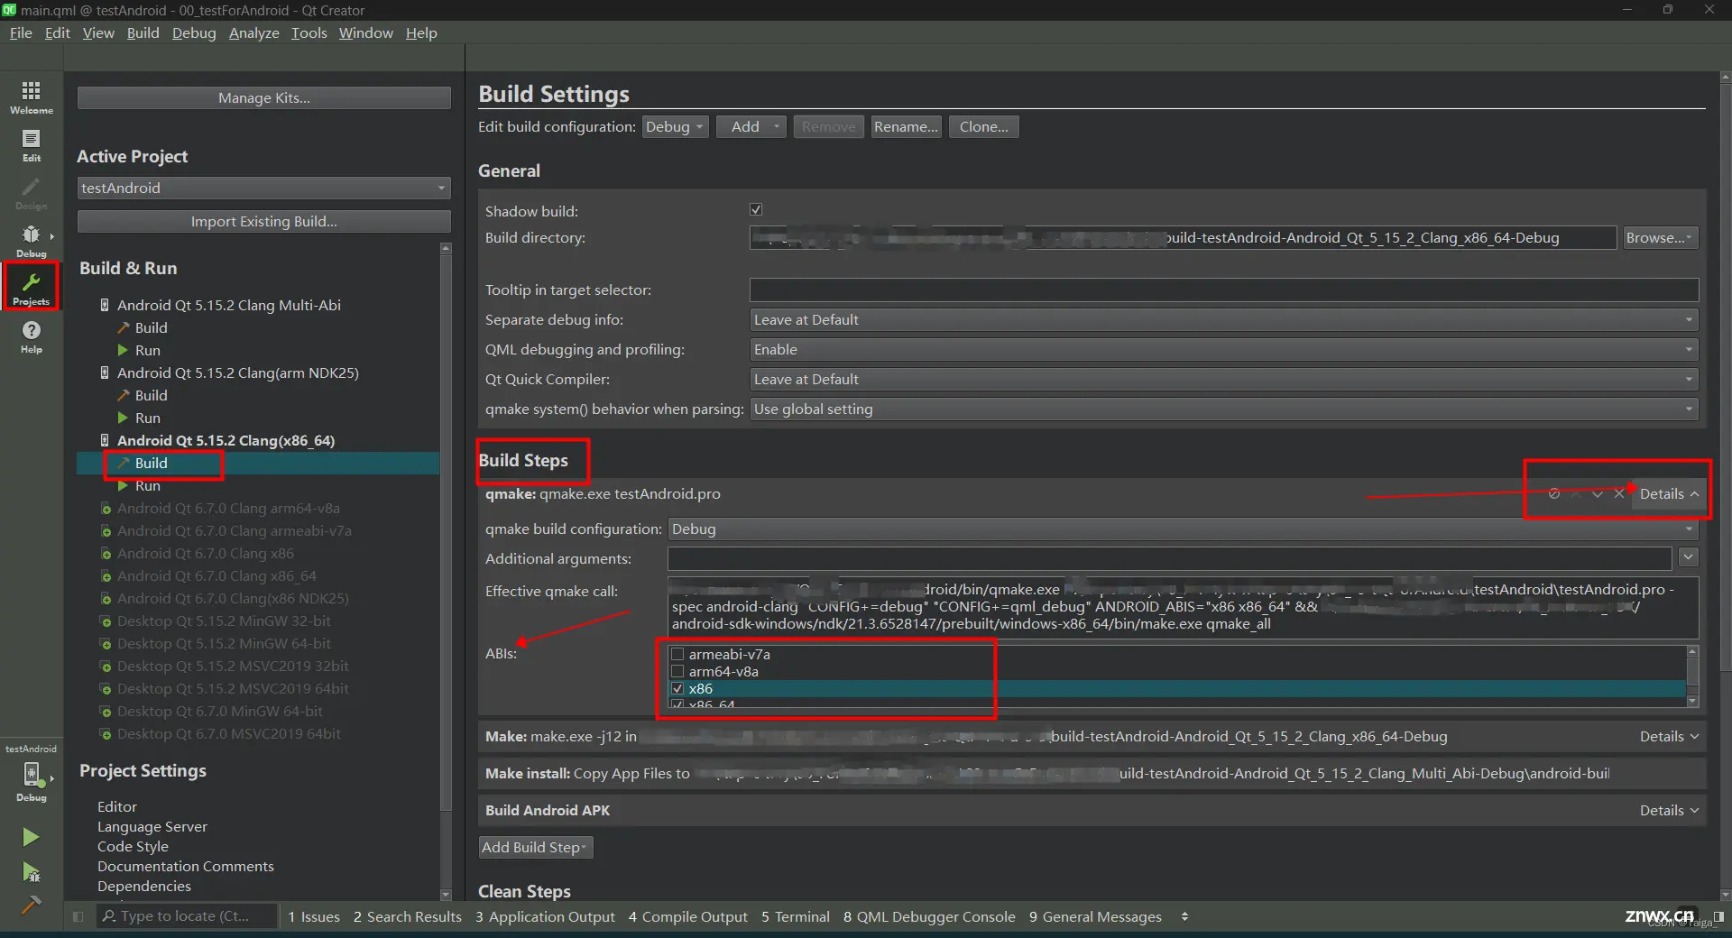Click the Tooltip in target selector field
This screenshot has height=938, width=1732.
(x=1224, y=290)
